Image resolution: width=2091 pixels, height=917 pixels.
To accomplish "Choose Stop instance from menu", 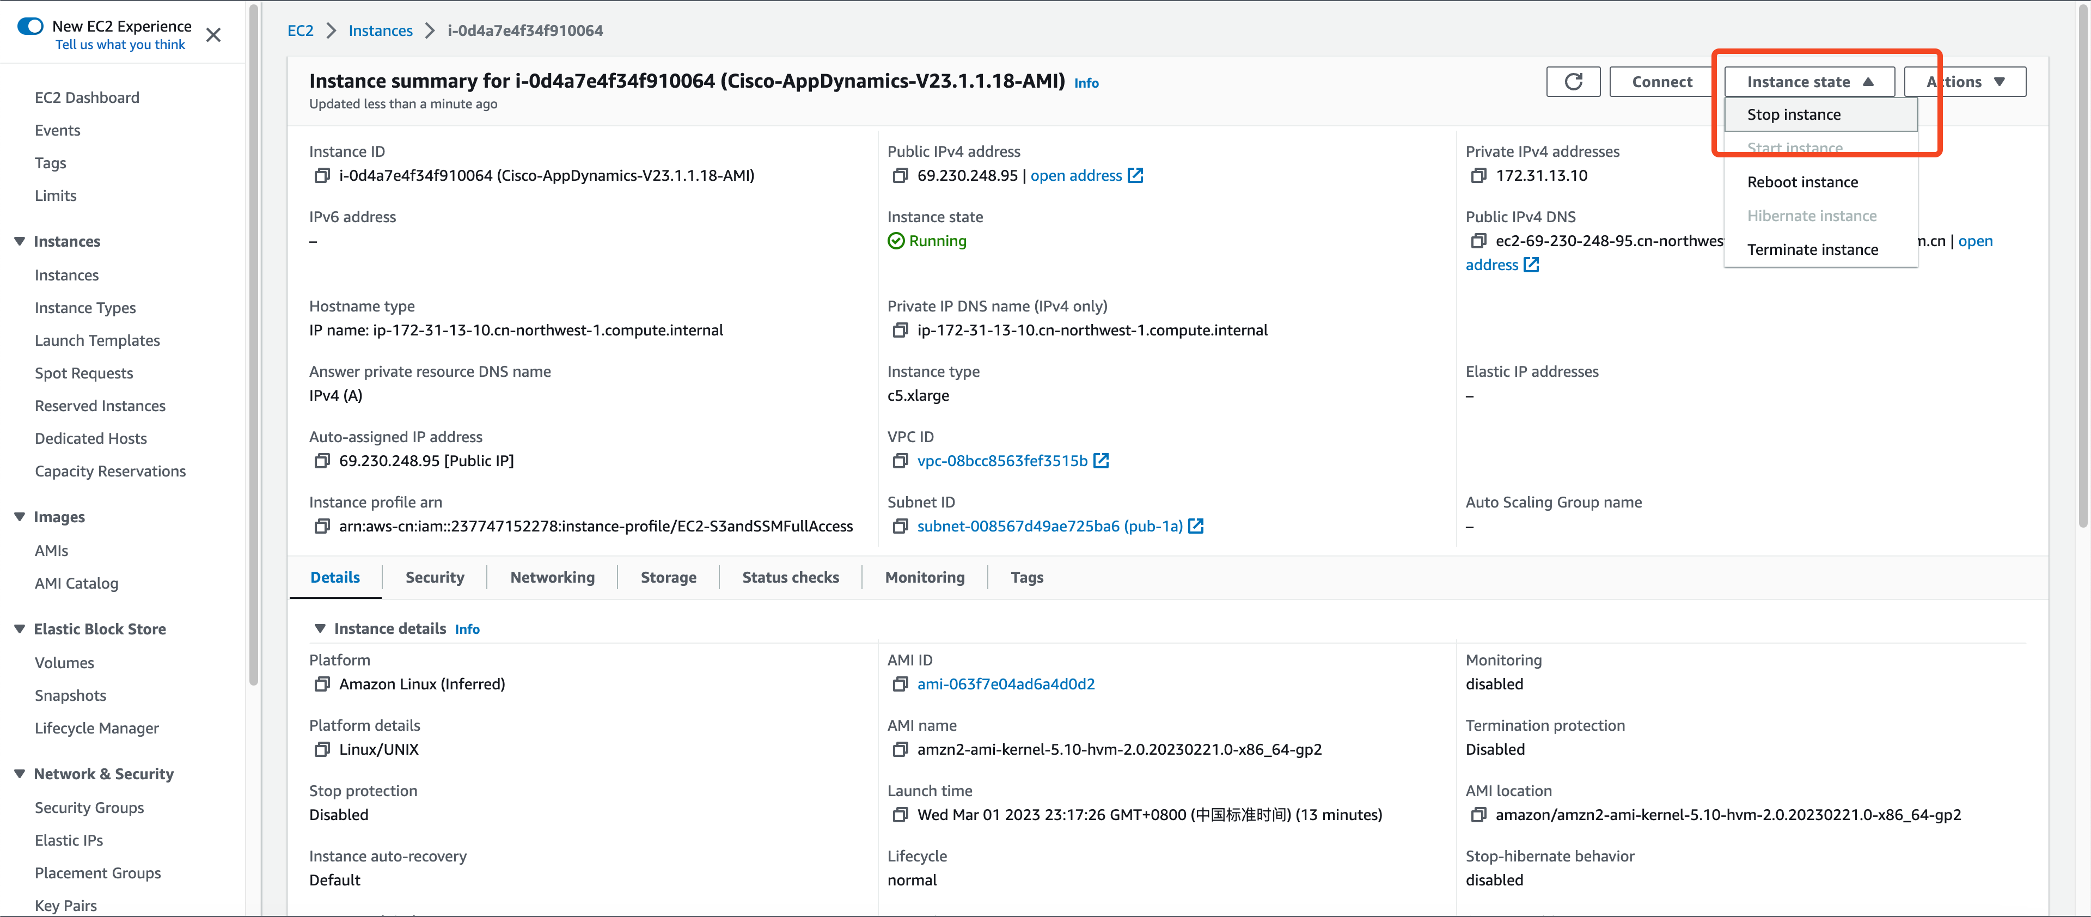I will pos(1821,114).
